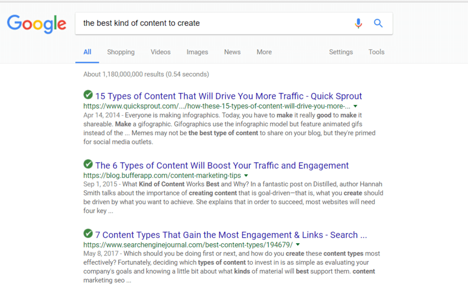Switch to the Images tab
Image resolution: width=468 pixels, height=294 pixels.
pyautogui.click(x=197, y=52)
